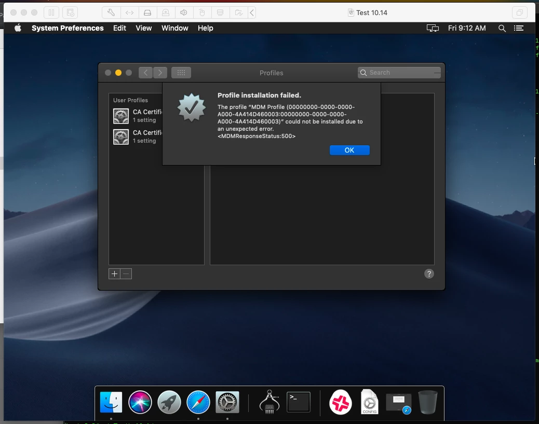Click System Preferences gear in Dock
Image resolution: width=539 pixels, height=424 pixels.
[227, 402]
